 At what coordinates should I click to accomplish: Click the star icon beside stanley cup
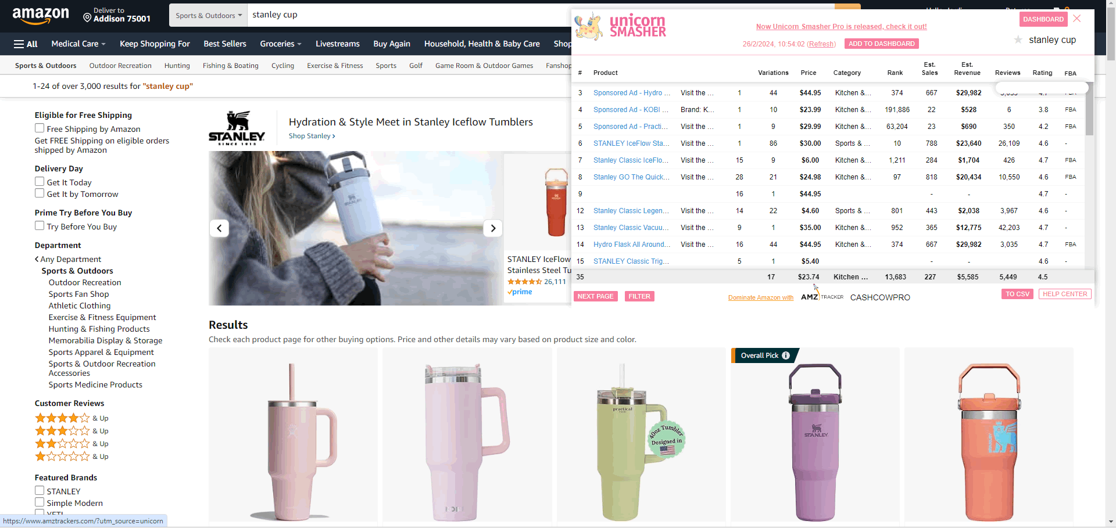(1018, 40)
